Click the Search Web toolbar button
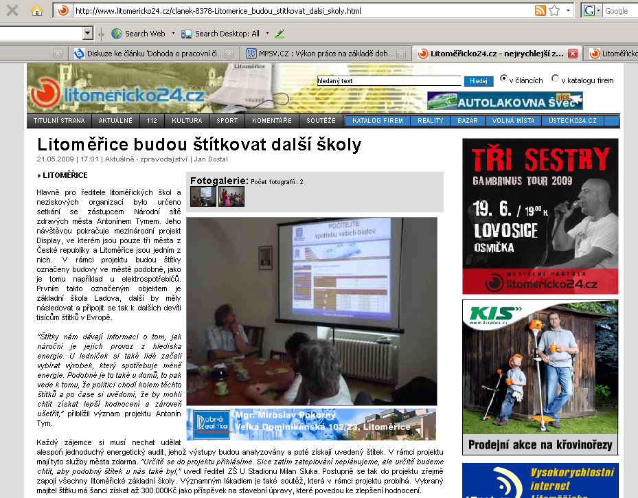 click(139, 34)
